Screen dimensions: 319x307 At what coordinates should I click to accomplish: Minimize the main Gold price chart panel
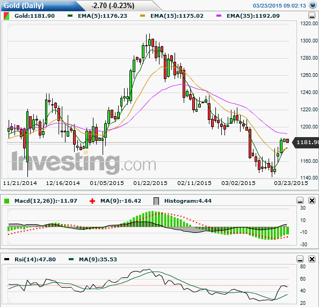[311, 16]
